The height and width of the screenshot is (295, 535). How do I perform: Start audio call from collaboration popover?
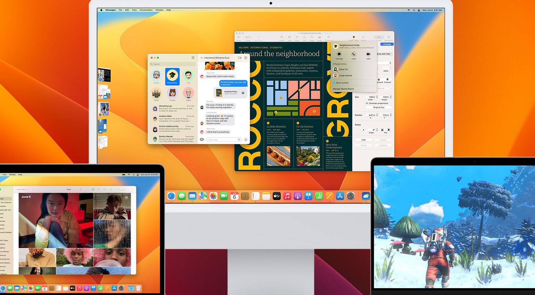point(354,54)
